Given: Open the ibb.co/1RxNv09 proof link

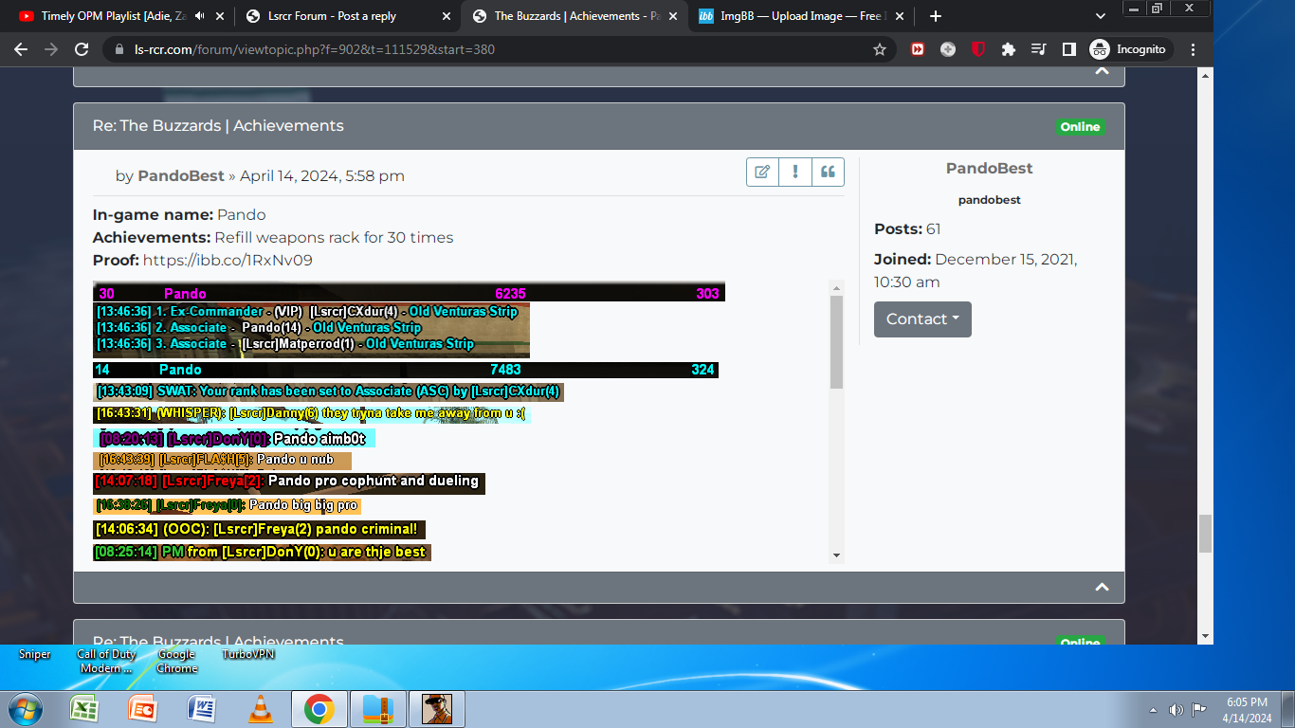Looking at the screenshot, I should 228,260.
